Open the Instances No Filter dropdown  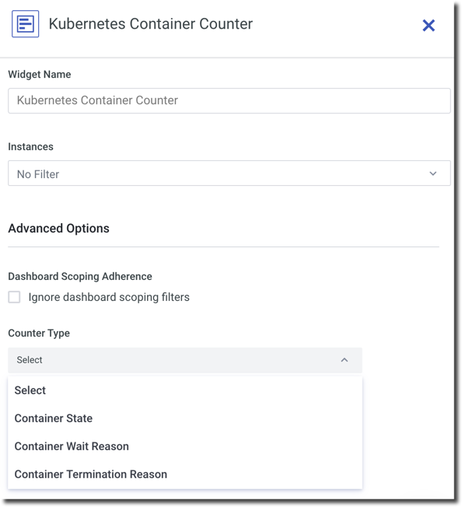(x=229, y=173)
